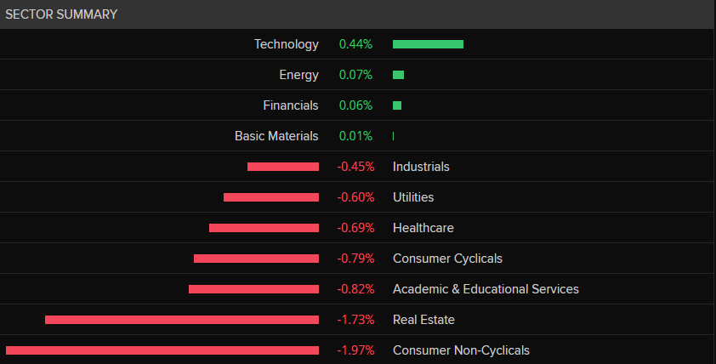Screen dimensions: 716x364
Task: Click the Sector Summary header title
Action: coord(62,14)
